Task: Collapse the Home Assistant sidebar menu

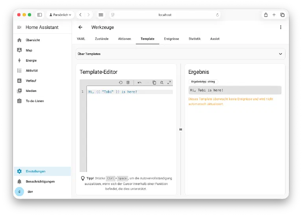Action: (x=19, y=27)
